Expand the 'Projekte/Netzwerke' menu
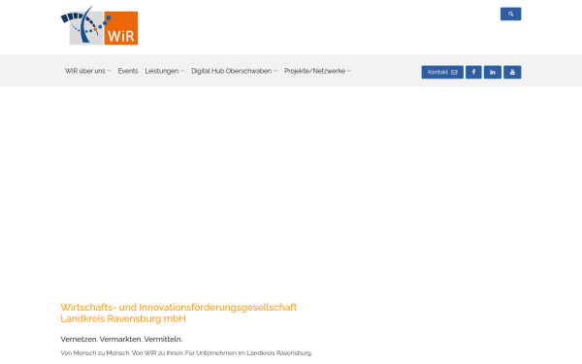The image size is (582, 364). coord(318,71)
